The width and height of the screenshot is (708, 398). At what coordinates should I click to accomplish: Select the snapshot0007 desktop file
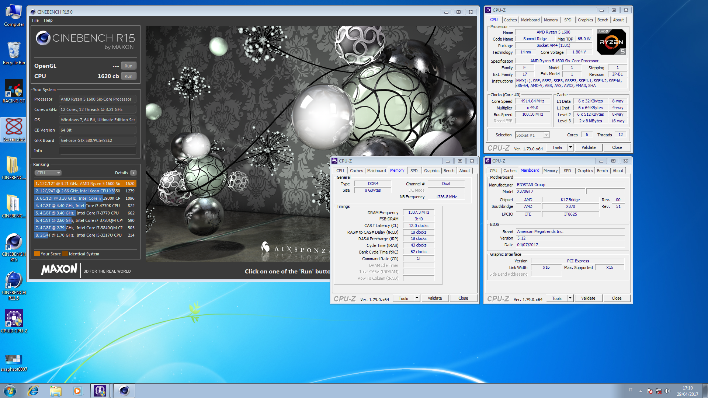click(x=14, y=363)
